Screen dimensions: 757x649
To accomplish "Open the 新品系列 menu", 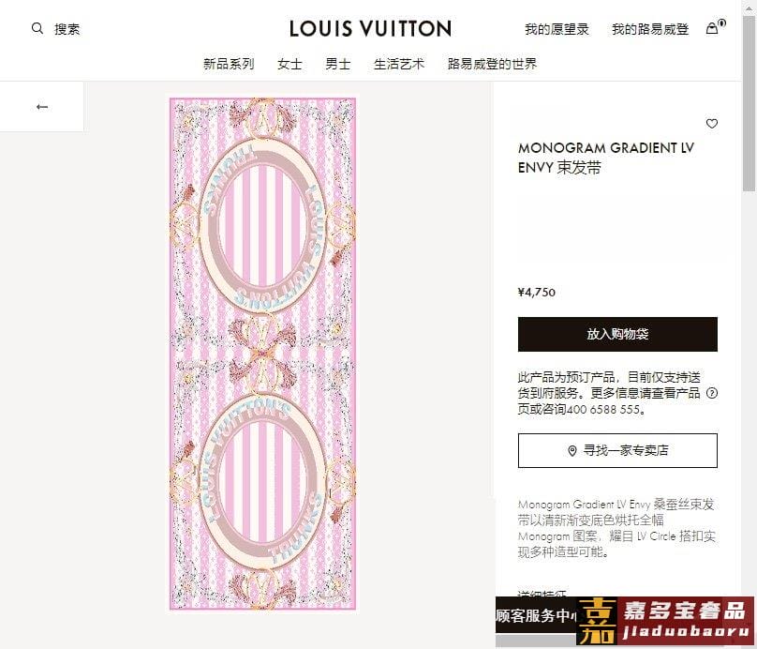I will 229,64.
